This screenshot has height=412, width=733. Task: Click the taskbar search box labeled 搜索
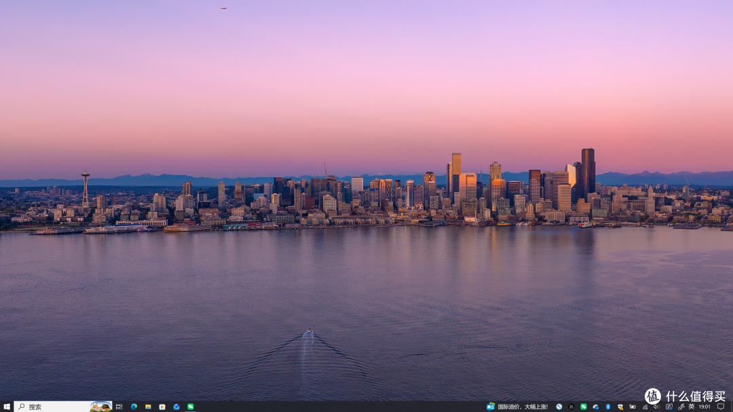63,407
